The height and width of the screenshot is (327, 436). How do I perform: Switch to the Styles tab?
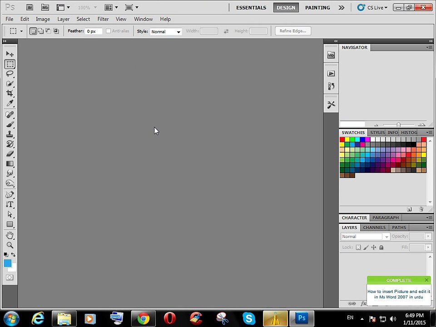point(377,133)
